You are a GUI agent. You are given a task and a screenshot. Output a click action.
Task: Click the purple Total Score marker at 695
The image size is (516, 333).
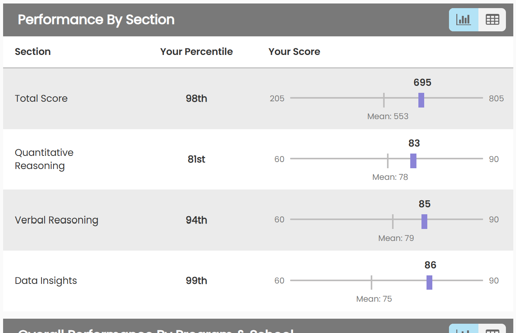[x=421, y=100]
